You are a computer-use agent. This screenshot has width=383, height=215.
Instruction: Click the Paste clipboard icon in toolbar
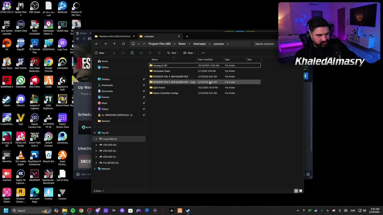(x=132, y=53)
